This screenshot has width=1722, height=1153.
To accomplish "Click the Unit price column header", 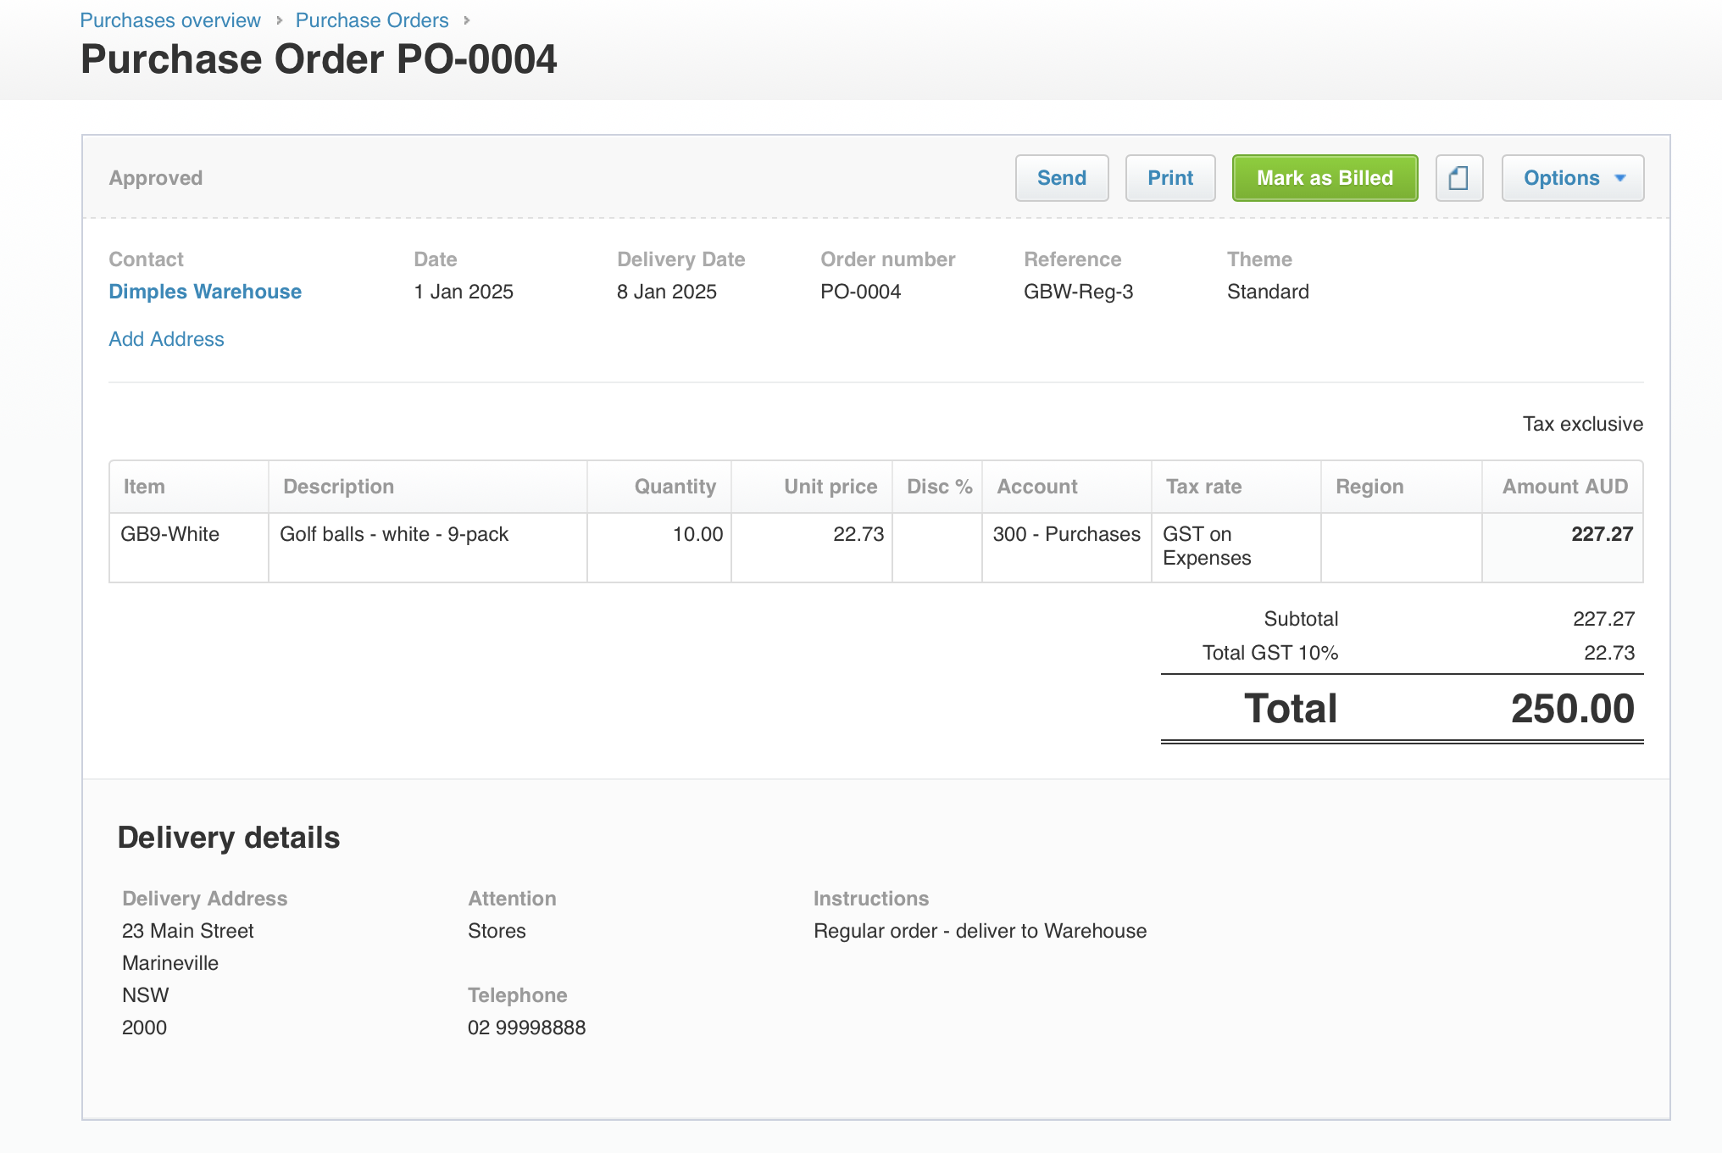I will (x=830, y=487).
